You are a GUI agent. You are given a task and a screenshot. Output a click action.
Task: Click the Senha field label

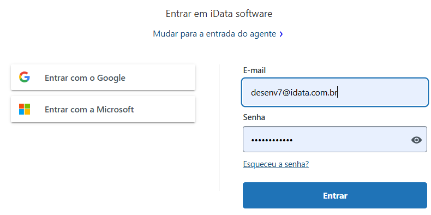click(254, 117)
